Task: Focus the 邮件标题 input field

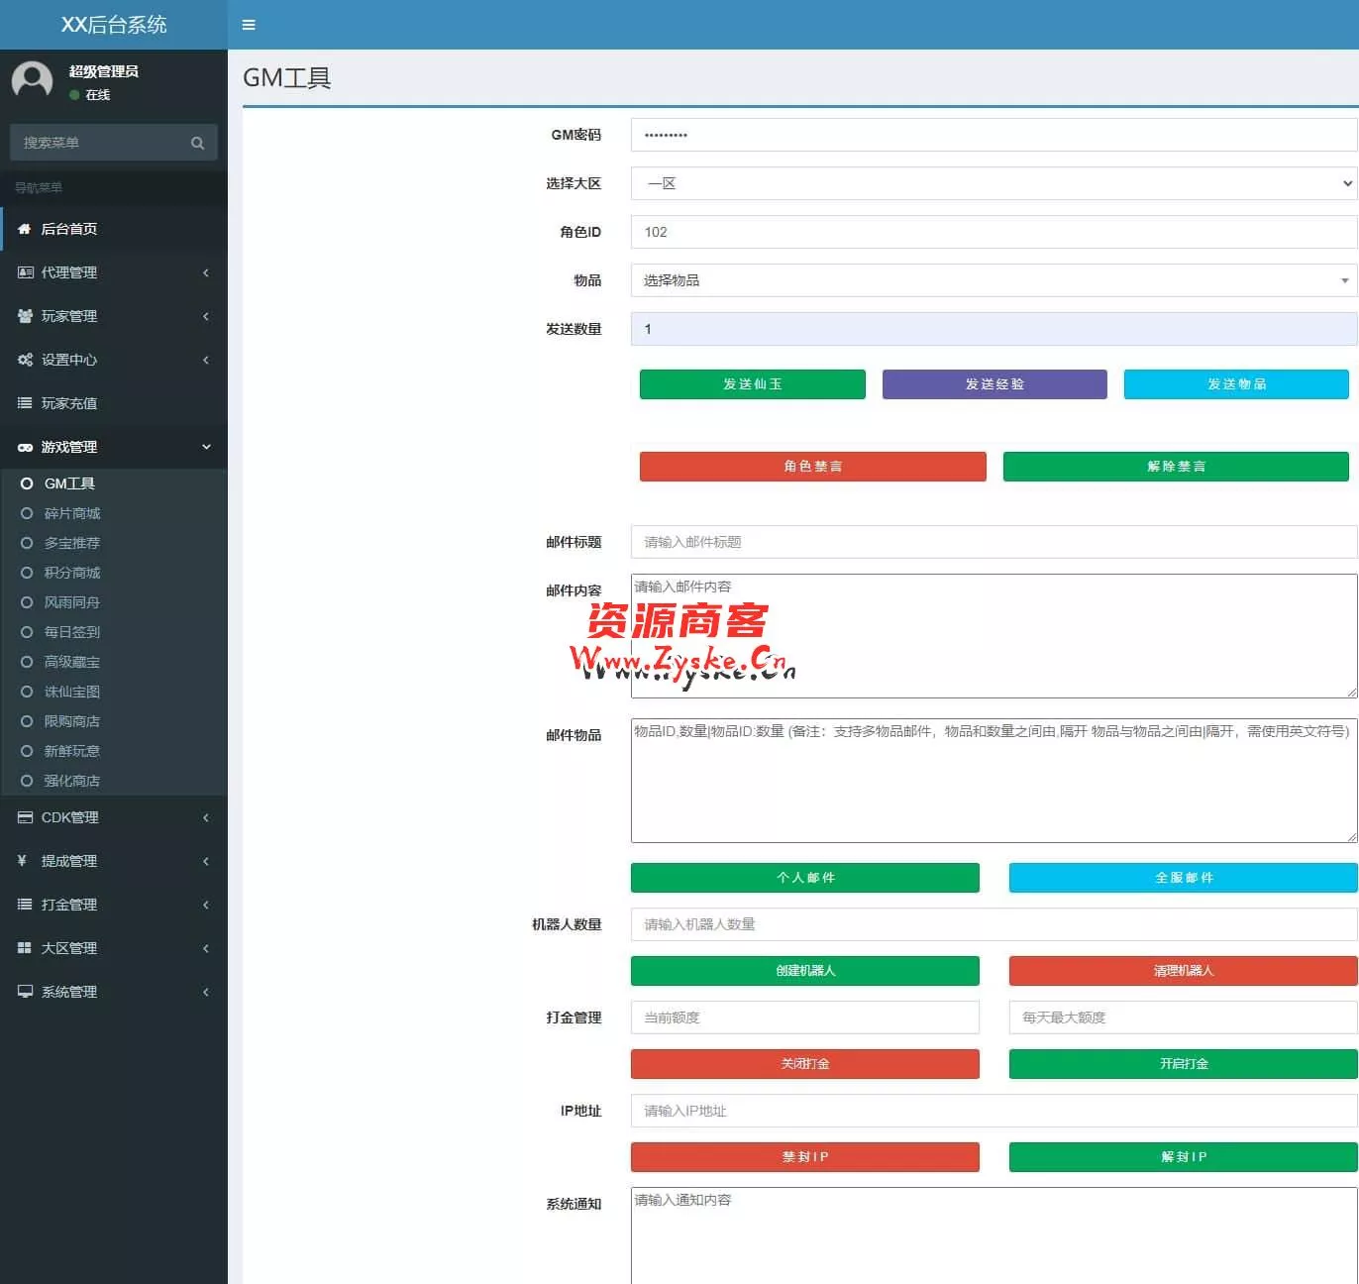Action: point(993,542)
